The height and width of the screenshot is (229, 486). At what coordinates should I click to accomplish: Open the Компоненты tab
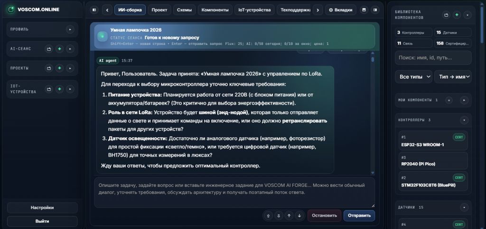pyautogui.click(x=215, y=10)
